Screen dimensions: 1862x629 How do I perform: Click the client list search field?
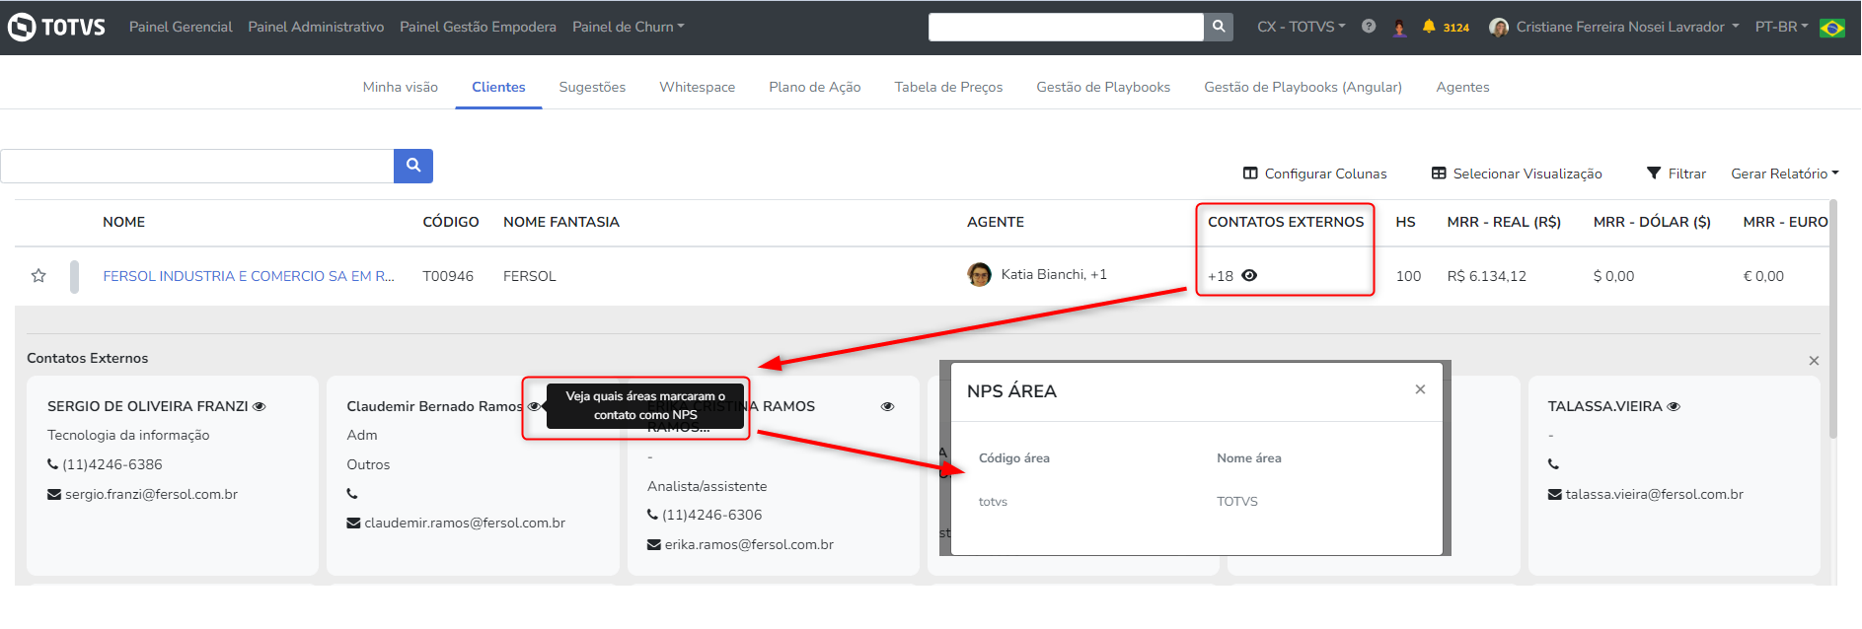coord(197,166)
